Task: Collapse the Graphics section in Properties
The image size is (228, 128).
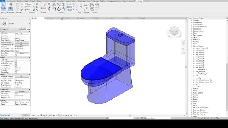Action: 29,32
